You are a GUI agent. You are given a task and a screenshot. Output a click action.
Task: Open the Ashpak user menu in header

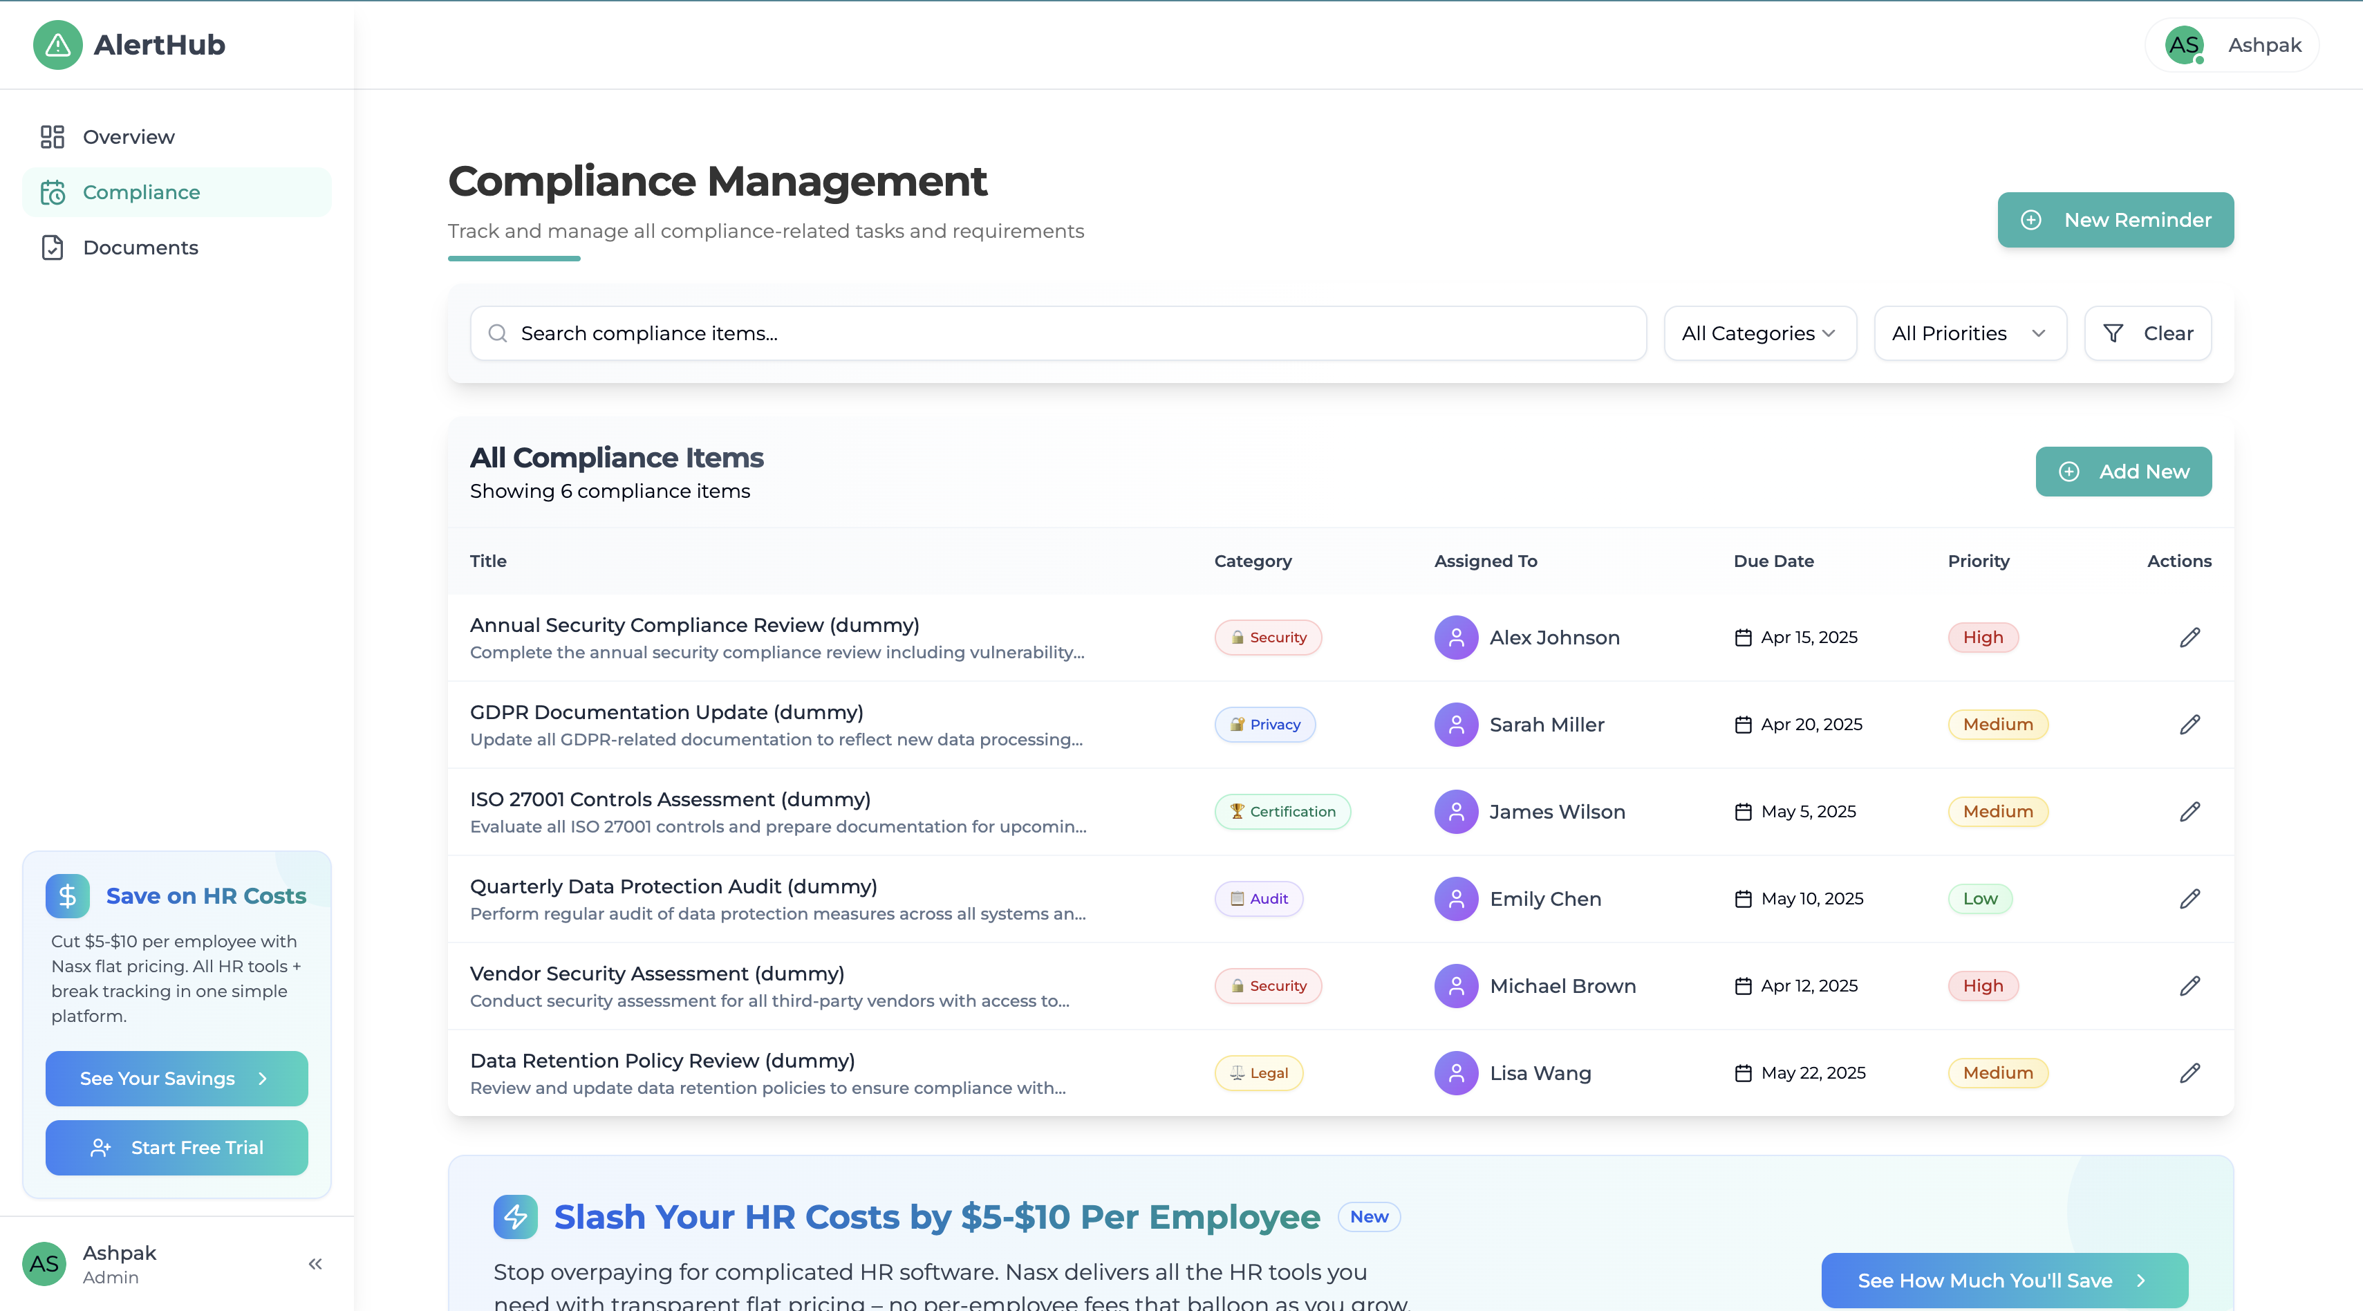pos(2232,45)
